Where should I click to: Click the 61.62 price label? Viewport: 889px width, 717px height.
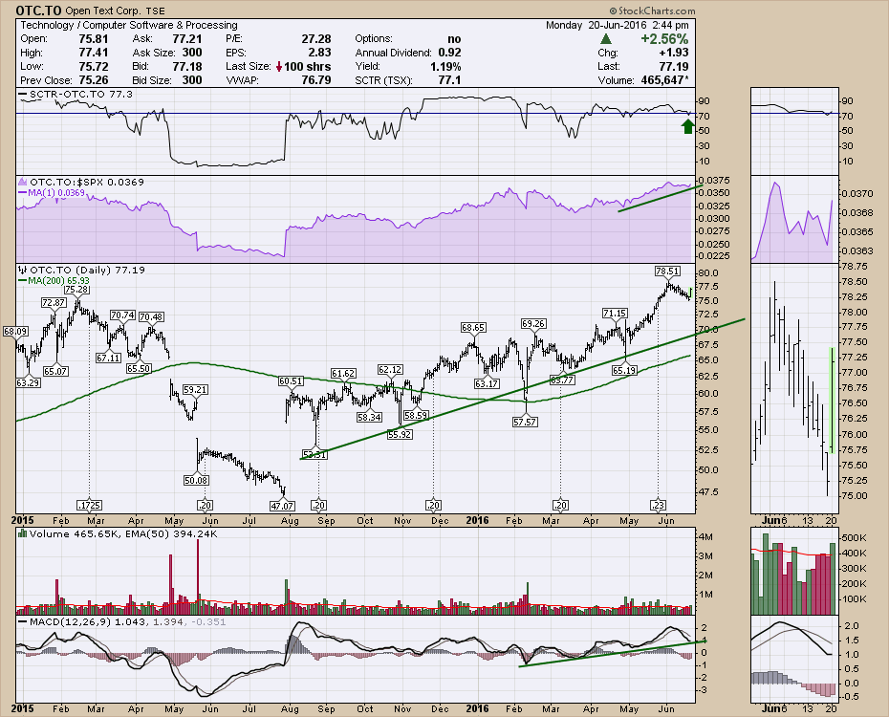click(x=343, y=374)
